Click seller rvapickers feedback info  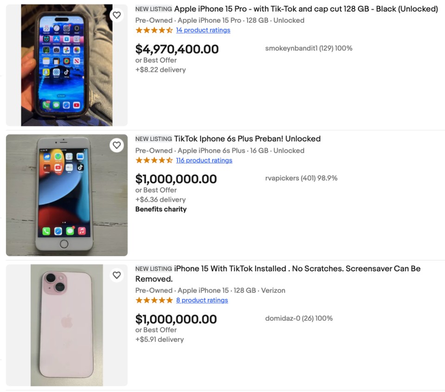pyautogui.click(x=301, y=178)
